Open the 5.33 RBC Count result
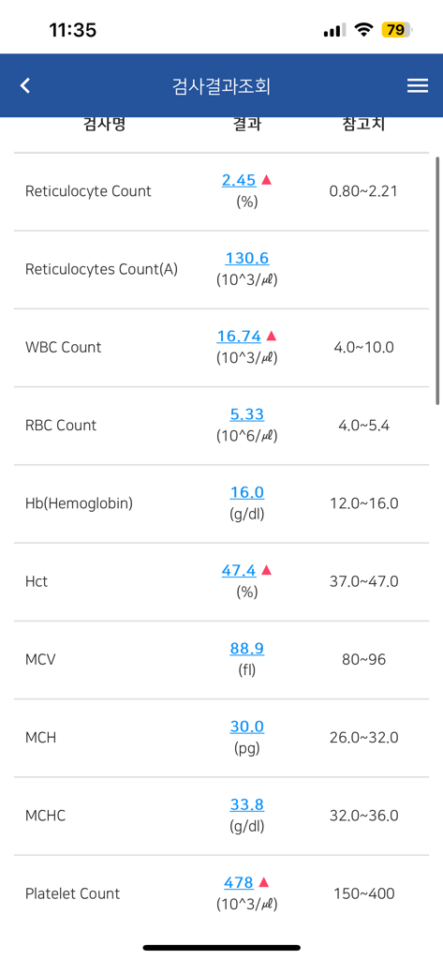This screenshot has height=960, width=443. (247, 414)
